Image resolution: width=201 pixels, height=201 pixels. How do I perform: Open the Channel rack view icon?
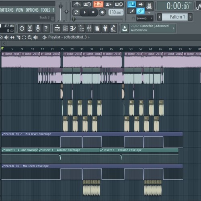click(65, 28)
